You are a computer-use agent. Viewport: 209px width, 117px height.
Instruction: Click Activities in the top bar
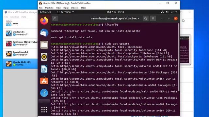click(x=45, y=12)
